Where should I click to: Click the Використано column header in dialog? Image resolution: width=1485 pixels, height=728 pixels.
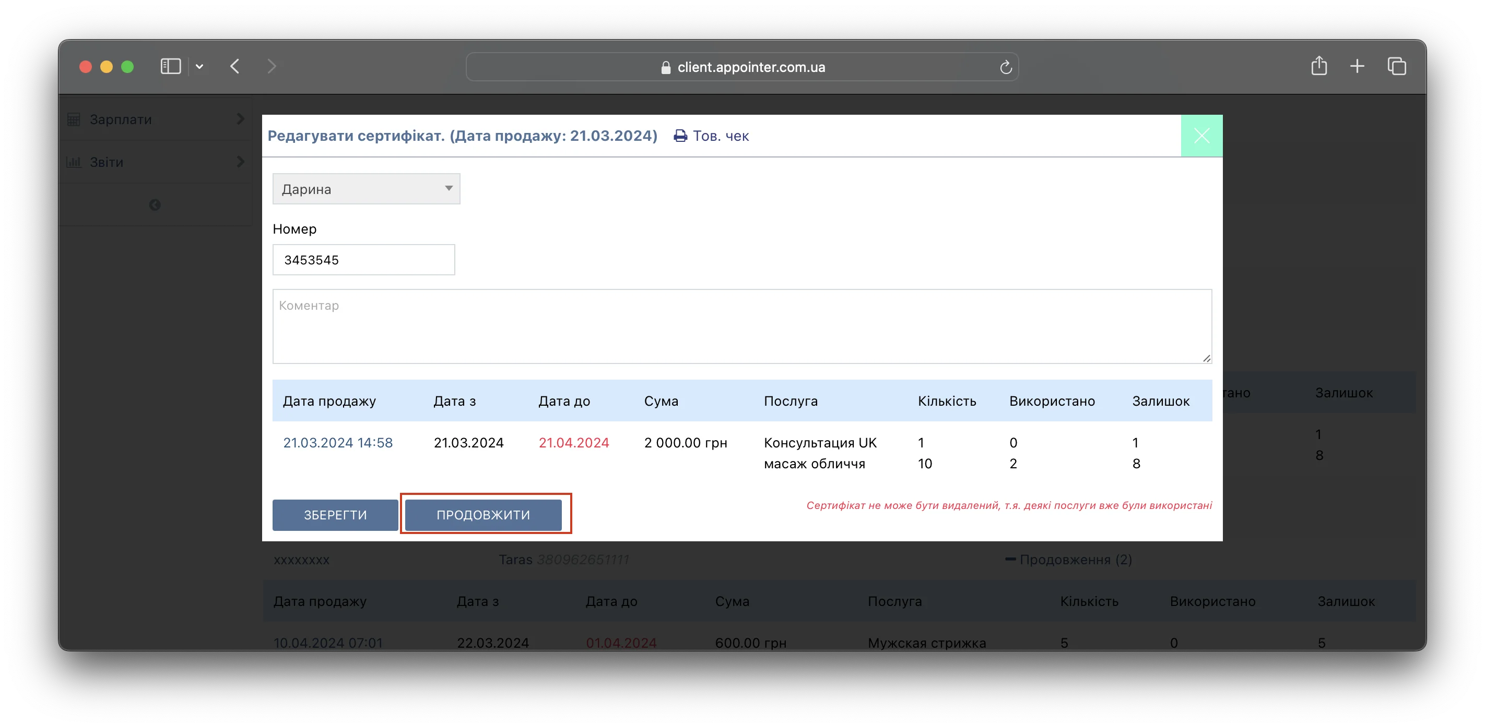(x=1052, y=401)
